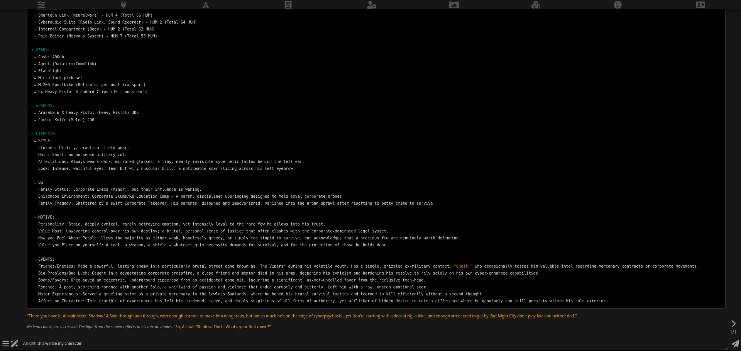Open API connections plug icon
741x351 pixels.
point(123,5)
